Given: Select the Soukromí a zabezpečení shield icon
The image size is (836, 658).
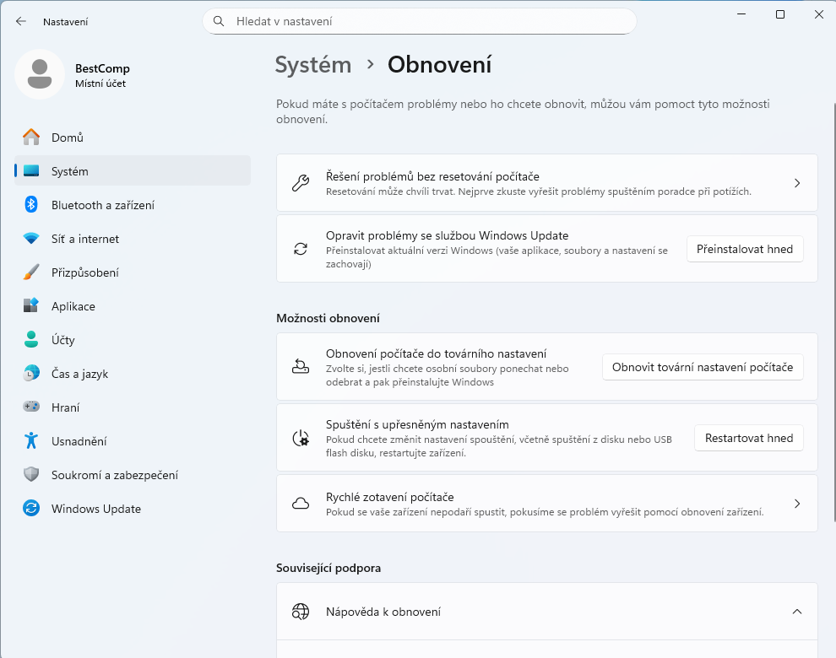Looking at the screenshot, I should (30, 475).
